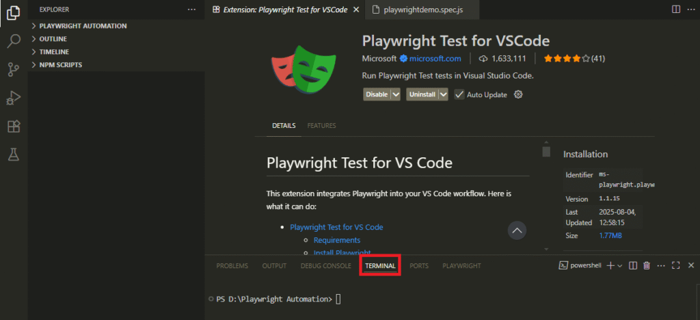Click the star rating (41) reviews
Image resolution: width=700 pixels, height=320 pixels.
[574, 59]
